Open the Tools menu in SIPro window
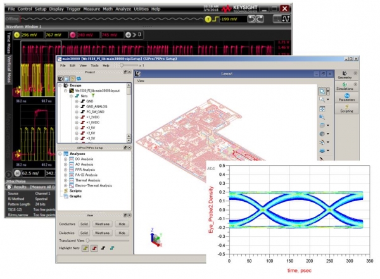This screenshot has height=279, width=380. [93, 65]
